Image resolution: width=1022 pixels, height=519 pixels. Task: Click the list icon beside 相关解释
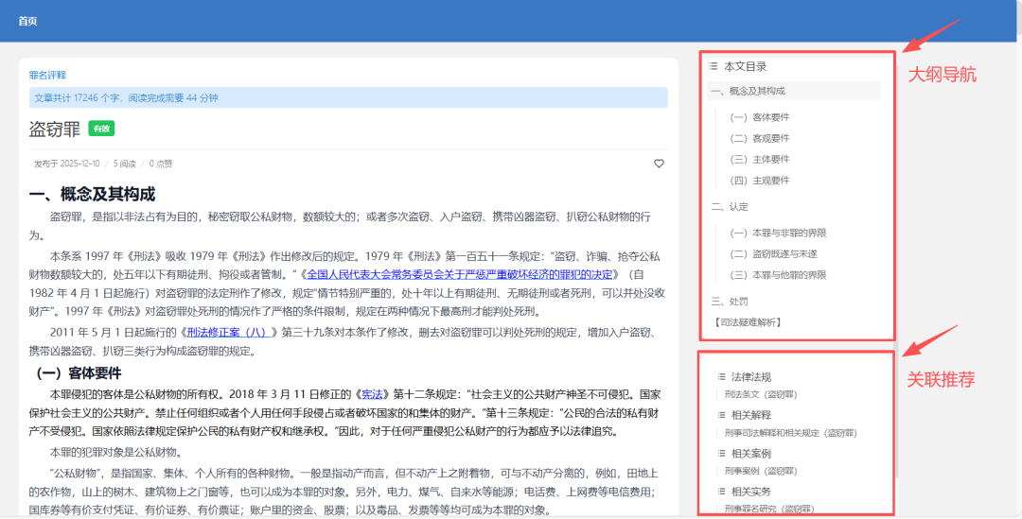tap(721, 415)
